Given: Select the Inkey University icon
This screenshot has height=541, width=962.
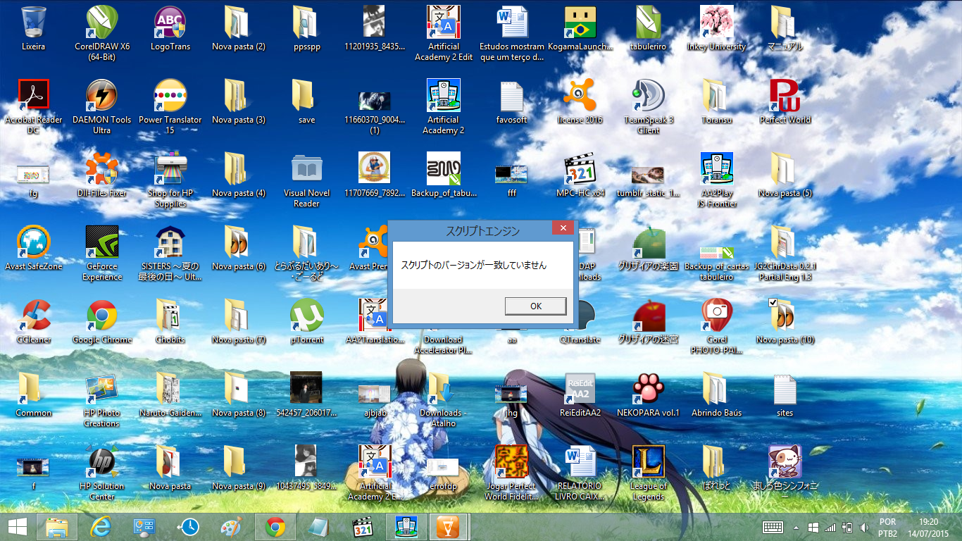Looking at the screenshot, I should pyautogui.click(x=716, y=28).
